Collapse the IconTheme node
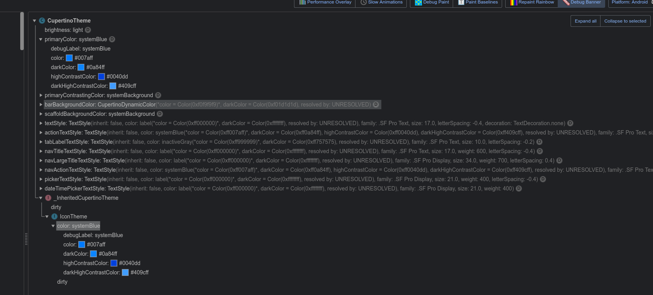This screenshot has width=653, height=295. tap(47, 216)
